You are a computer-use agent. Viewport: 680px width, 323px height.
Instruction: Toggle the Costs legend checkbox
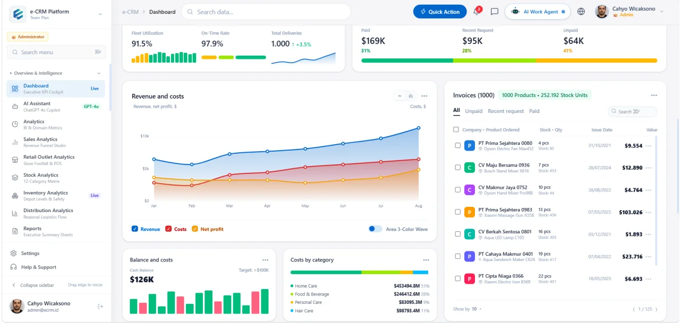coord(168,229)
